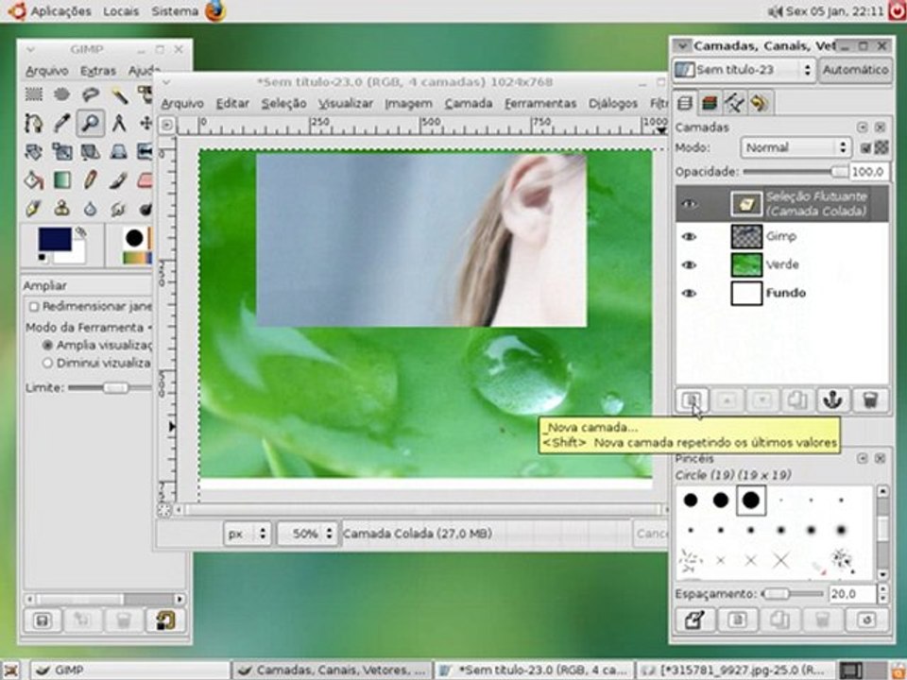Select the Fuzzy Select magic wand tool
This screenshot has height=680, width=907.
(119, 94)
